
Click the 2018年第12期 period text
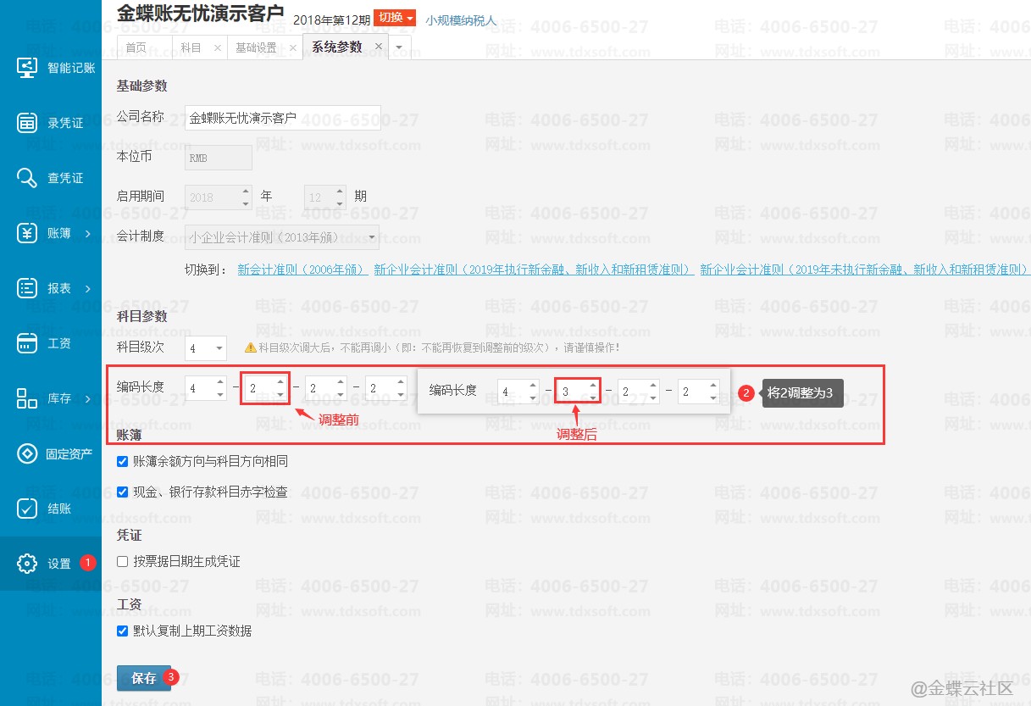point(331,19)
